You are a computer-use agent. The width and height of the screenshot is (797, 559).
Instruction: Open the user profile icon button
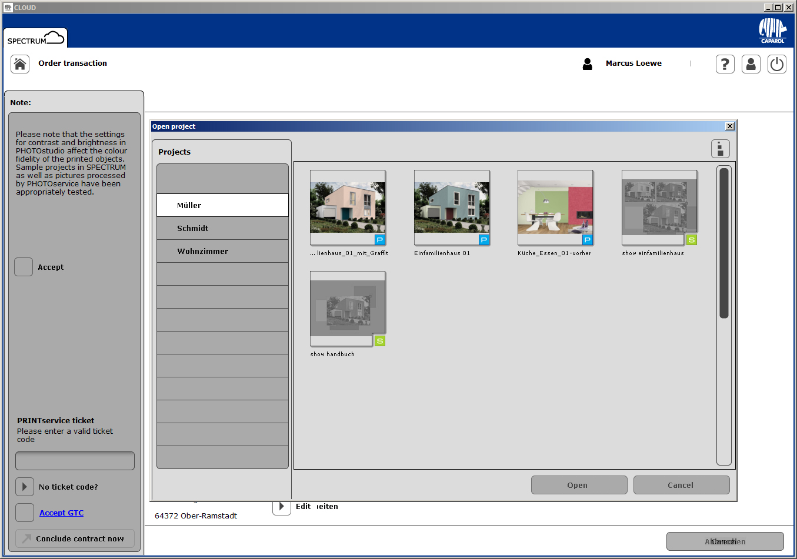[751, 64]
